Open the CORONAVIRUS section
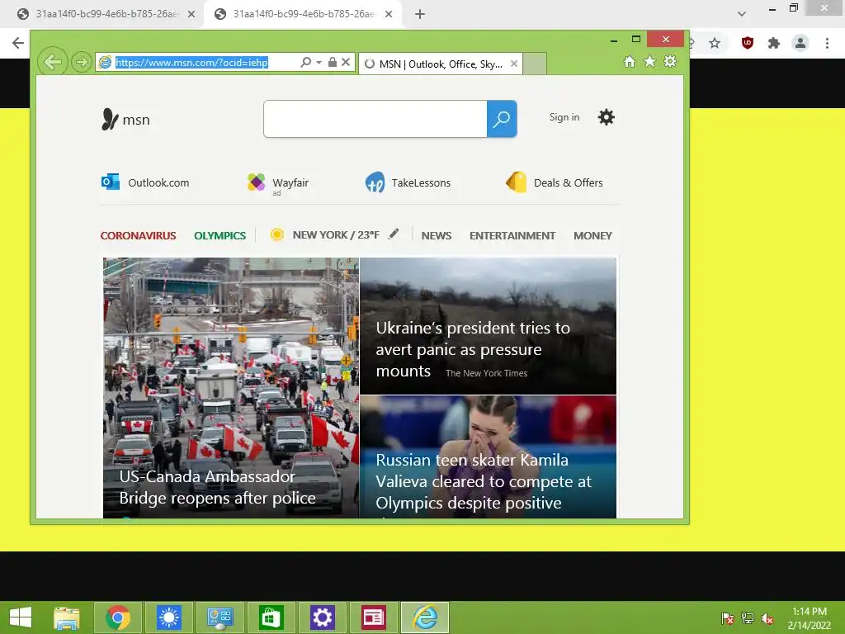Screen dimensions: 845x634 point(138,235)
